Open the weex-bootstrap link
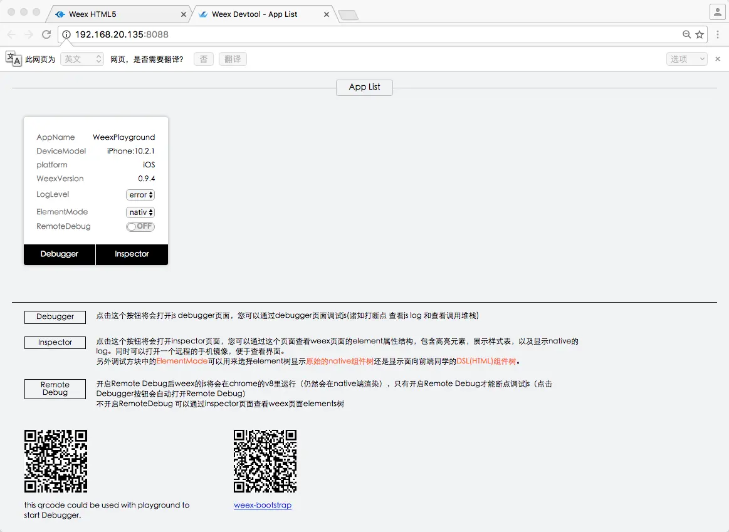Viewport: 729px width, 532px height. (x=263, y=505)
